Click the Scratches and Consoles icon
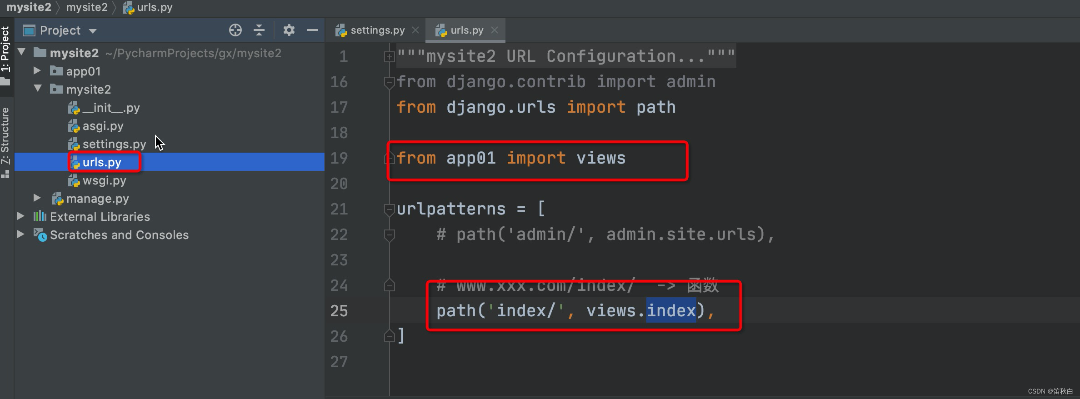 pyautogui.click(x=40, y=234)
